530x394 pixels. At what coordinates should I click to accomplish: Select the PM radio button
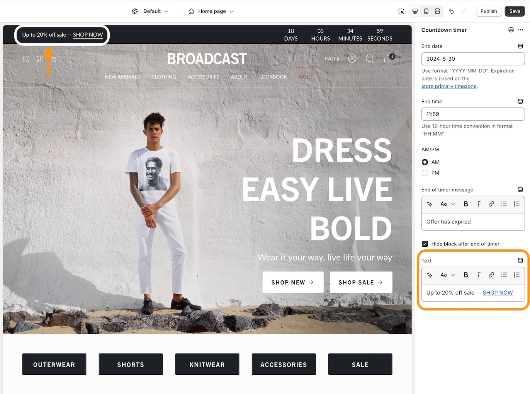425,173
